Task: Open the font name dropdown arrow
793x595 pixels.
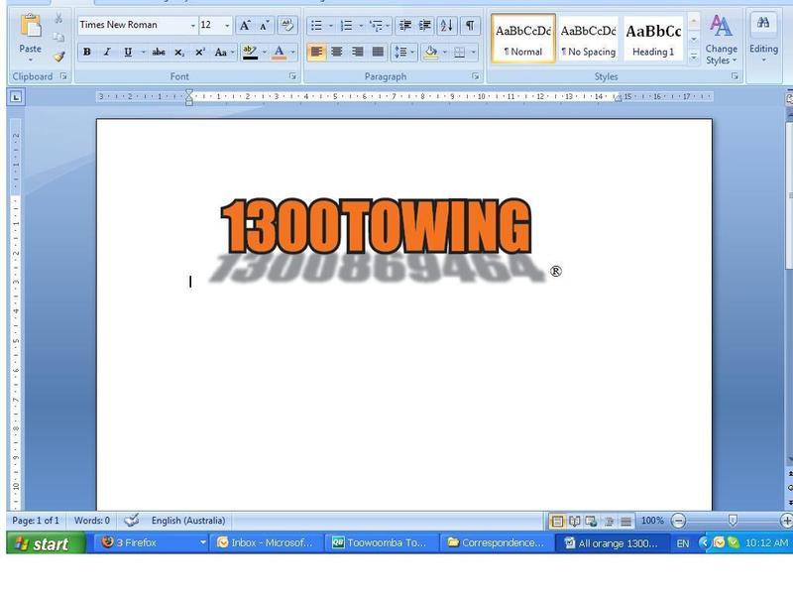Action: tap(192, 26)
